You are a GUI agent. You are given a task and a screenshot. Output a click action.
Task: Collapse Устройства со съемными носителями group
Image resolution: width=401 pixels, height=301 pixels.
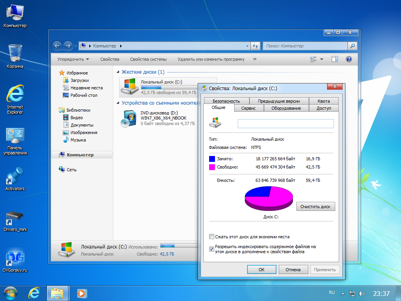pyautogui.click(x=118, y=103)
